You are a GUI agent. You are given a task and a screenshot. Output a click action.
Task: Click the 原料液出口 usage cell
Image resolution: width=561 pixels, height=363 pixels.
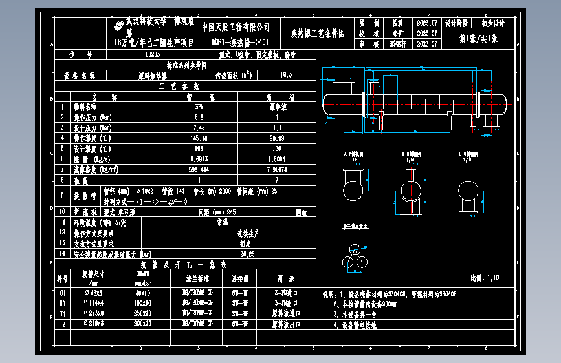pos(286,324)
